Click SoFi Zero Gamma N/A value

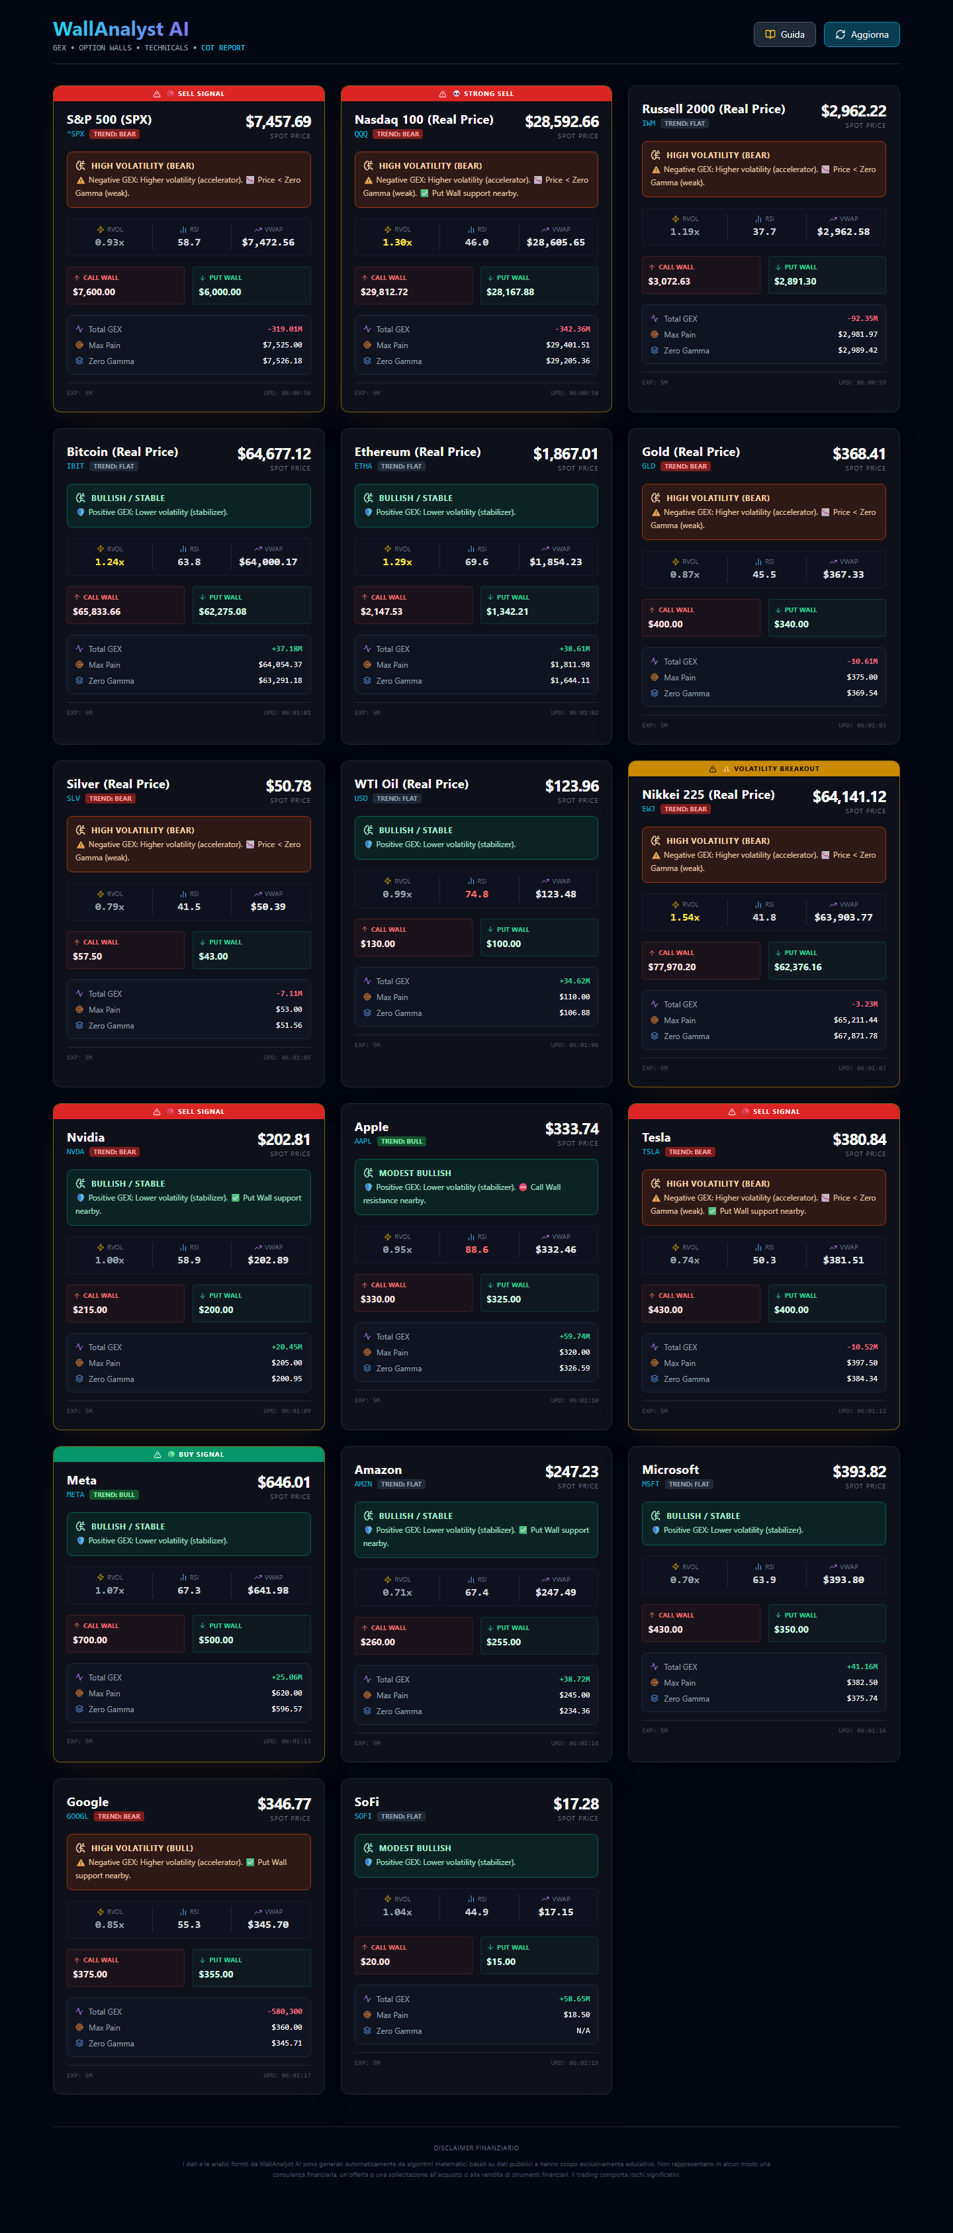click(583, 2031)
